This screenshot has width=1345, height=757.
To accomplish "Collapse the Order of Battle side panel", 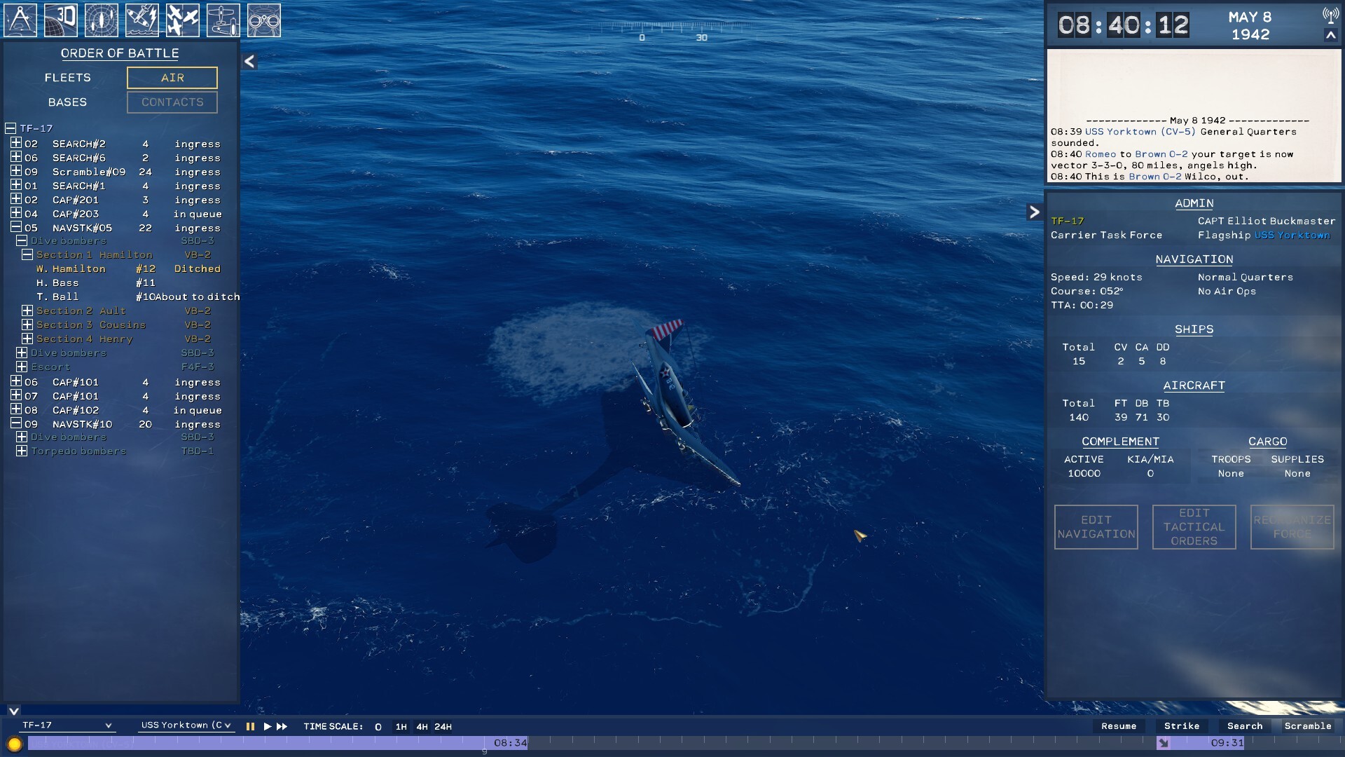I will [249, 61].
